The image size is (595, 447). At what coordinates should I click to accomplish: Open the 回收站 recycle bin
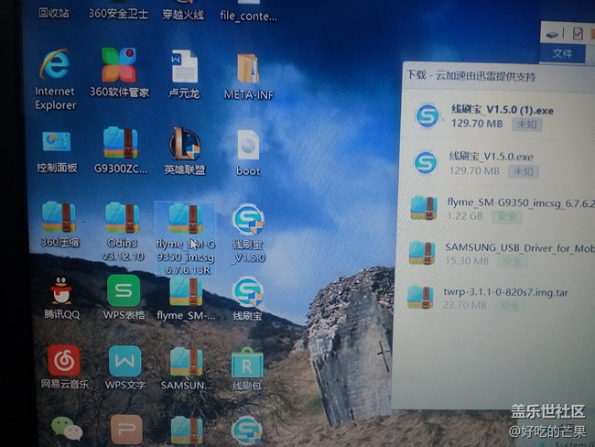pos(53,13)
